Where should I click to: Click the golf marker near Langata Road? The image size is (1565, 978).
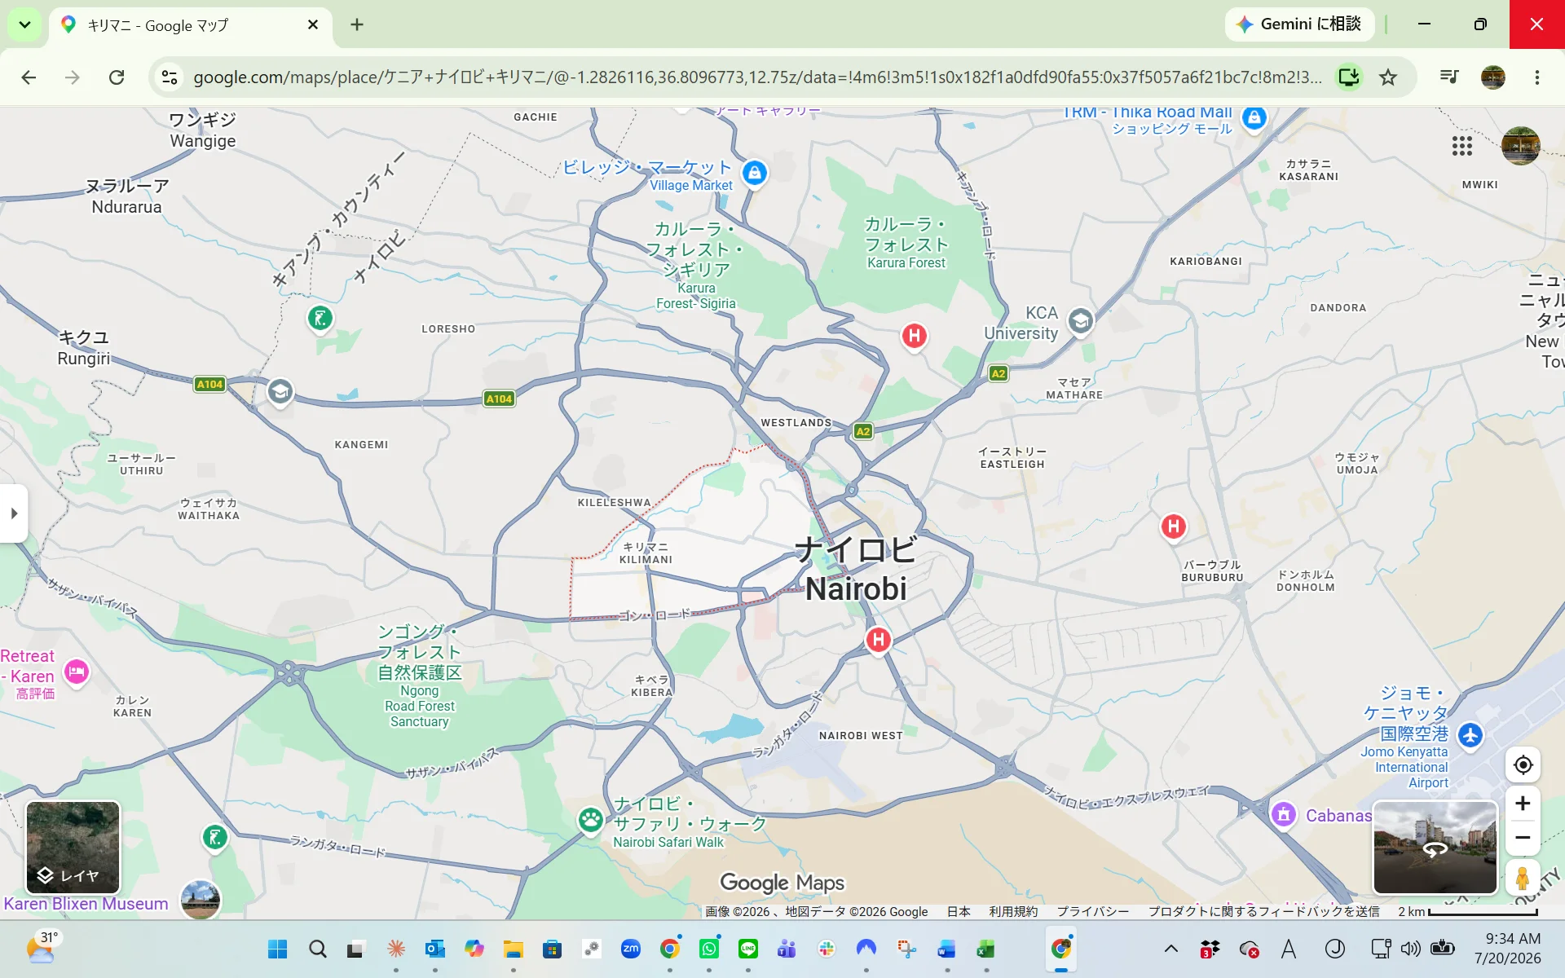coord(215,837)
